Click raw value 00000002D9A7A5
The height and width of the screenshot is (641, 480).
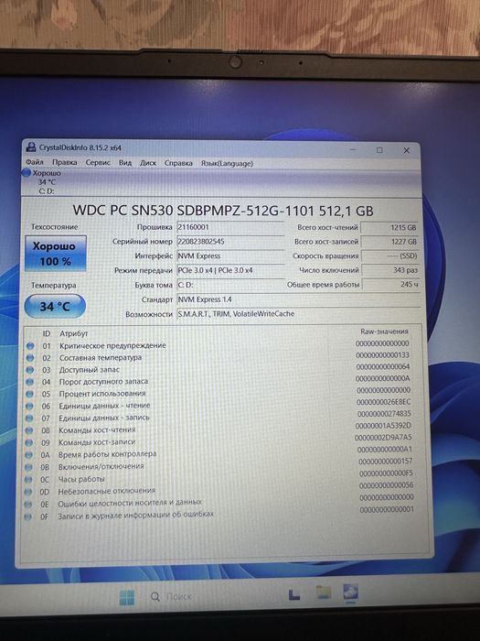click(383, 438)
